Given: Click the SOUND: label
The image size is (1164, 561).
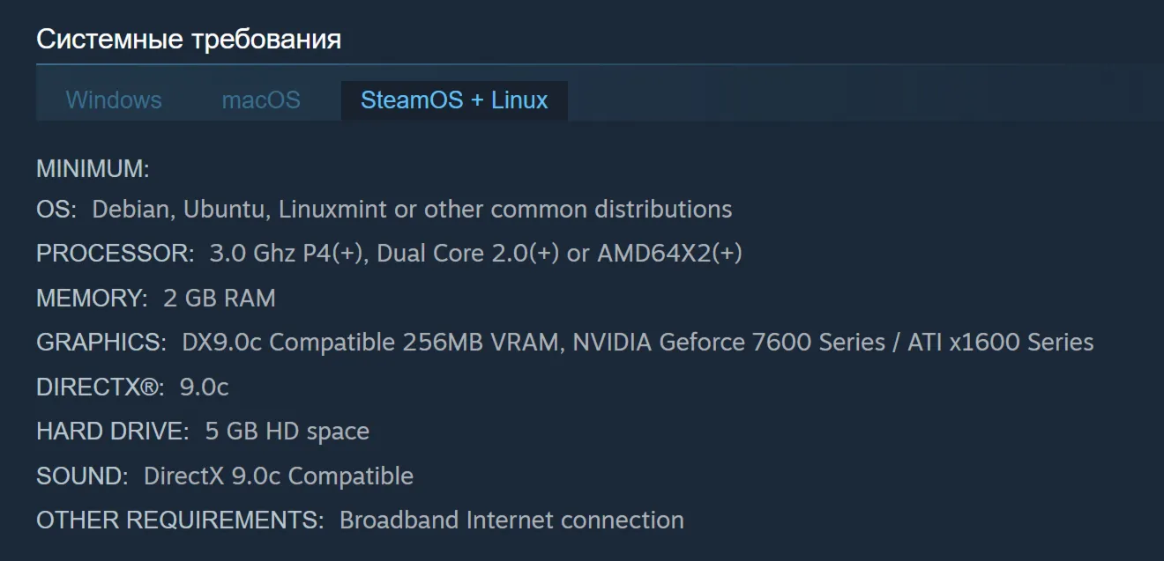Looking at the screenshot, I should tap(82, 476).
